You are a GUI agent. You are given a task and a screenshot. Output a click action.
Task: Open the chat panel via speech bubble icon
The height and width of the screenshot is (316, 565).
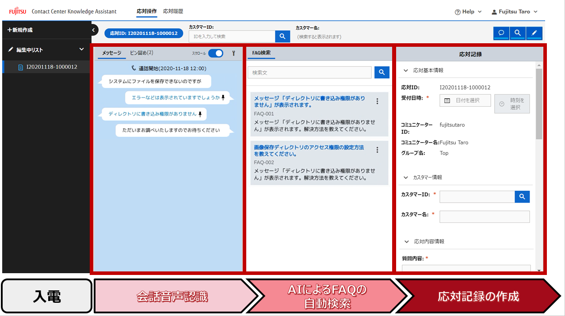click(x=501, y=33)
